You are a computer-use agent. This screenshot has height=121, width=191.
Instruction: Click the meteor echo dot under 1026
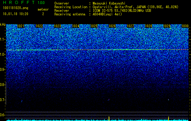[109, 100]
